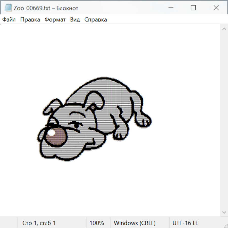Maximize the Notepad window

193,8
